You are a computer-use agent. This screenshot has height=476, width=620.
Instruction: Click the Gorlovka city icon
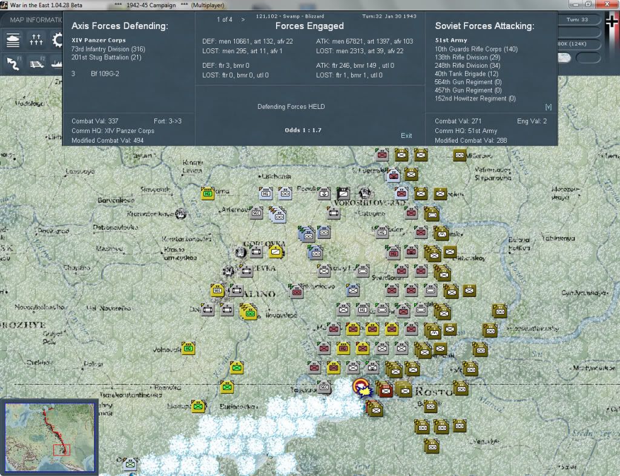tap(240, 252)
